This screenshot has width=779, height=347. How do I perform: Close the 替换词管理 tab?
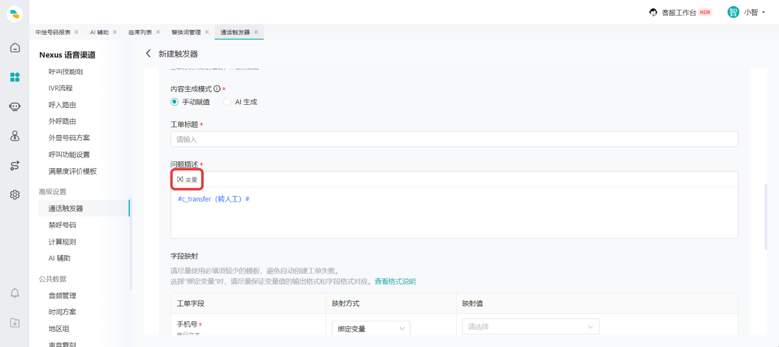pyautogui.click(x=207, y=32)
